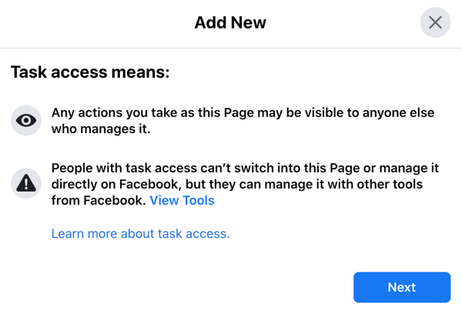The image size is (462, 311).
Task: Click the word 'means:' in heading
Action: pos(141,72)
